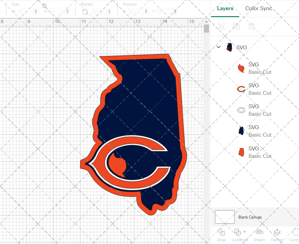The height and width of the screenshot is (244, 299).
Task: Open the Color Sync tab
Action: tap(259, 8)
